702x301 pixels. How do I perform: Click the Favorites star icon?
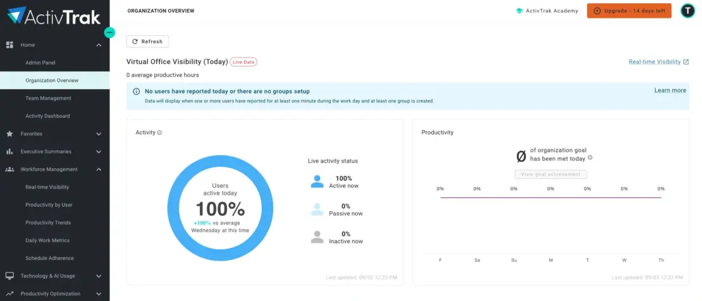[9, 134]
